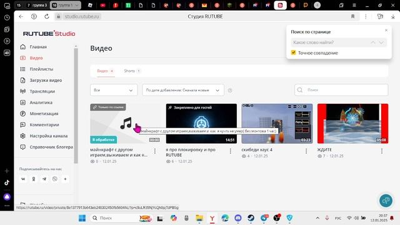
Task: Click the plus social icon
Action: [x=65, y=179]
